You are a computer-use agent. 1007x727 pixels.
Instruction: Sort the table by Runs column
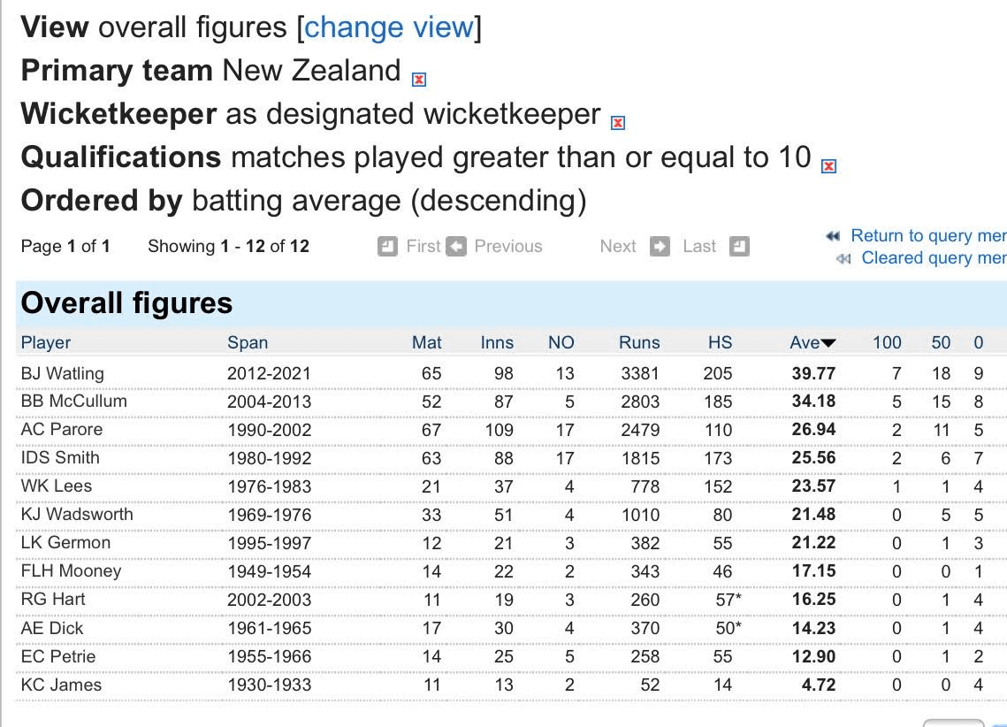point(639,343)
